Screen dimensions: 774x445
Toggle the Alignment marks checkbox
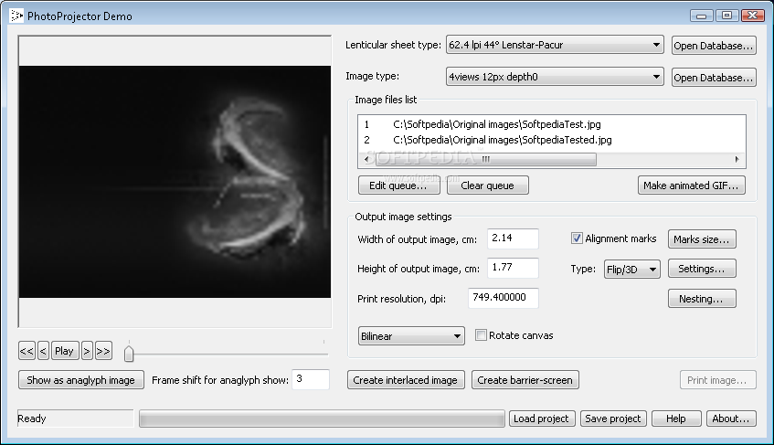(577, 238)
